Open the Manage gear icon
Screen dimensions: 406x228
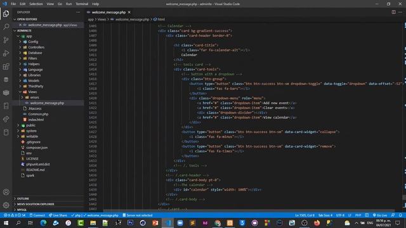(6, 205)
